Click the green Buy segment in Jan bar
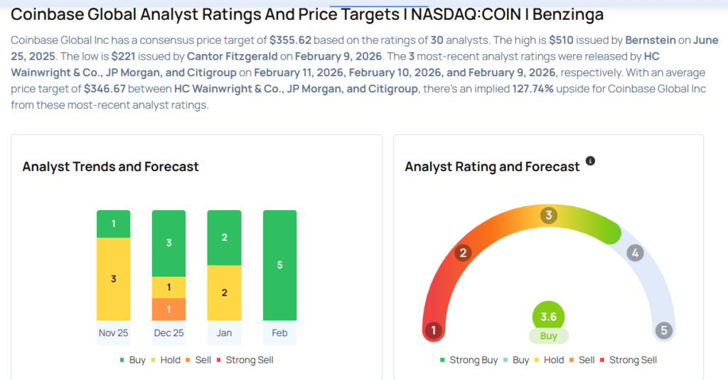 [x=224, y=237]
